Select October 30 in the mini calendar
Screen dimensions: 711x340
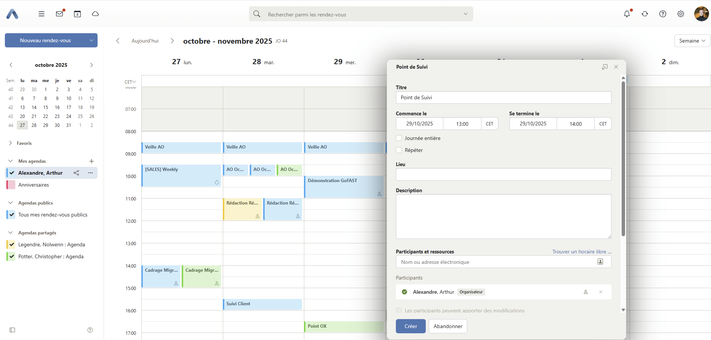coord(57,125)
